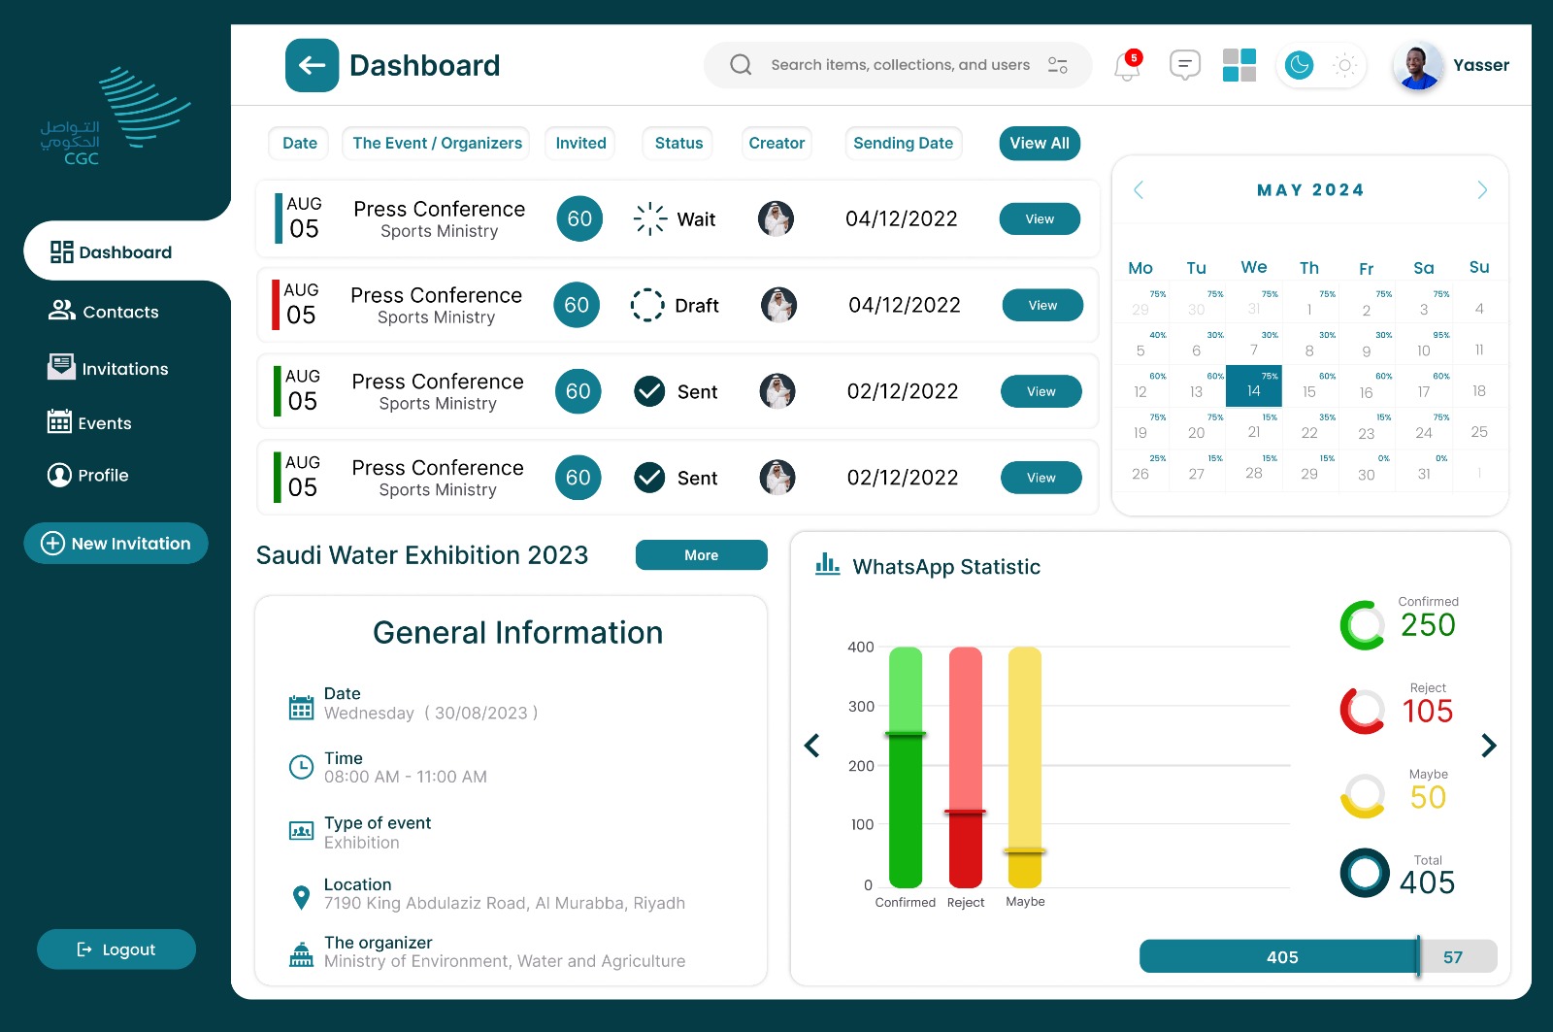
Task: Show next WhatsApp statistic chart
Action: coord(1489,746)
